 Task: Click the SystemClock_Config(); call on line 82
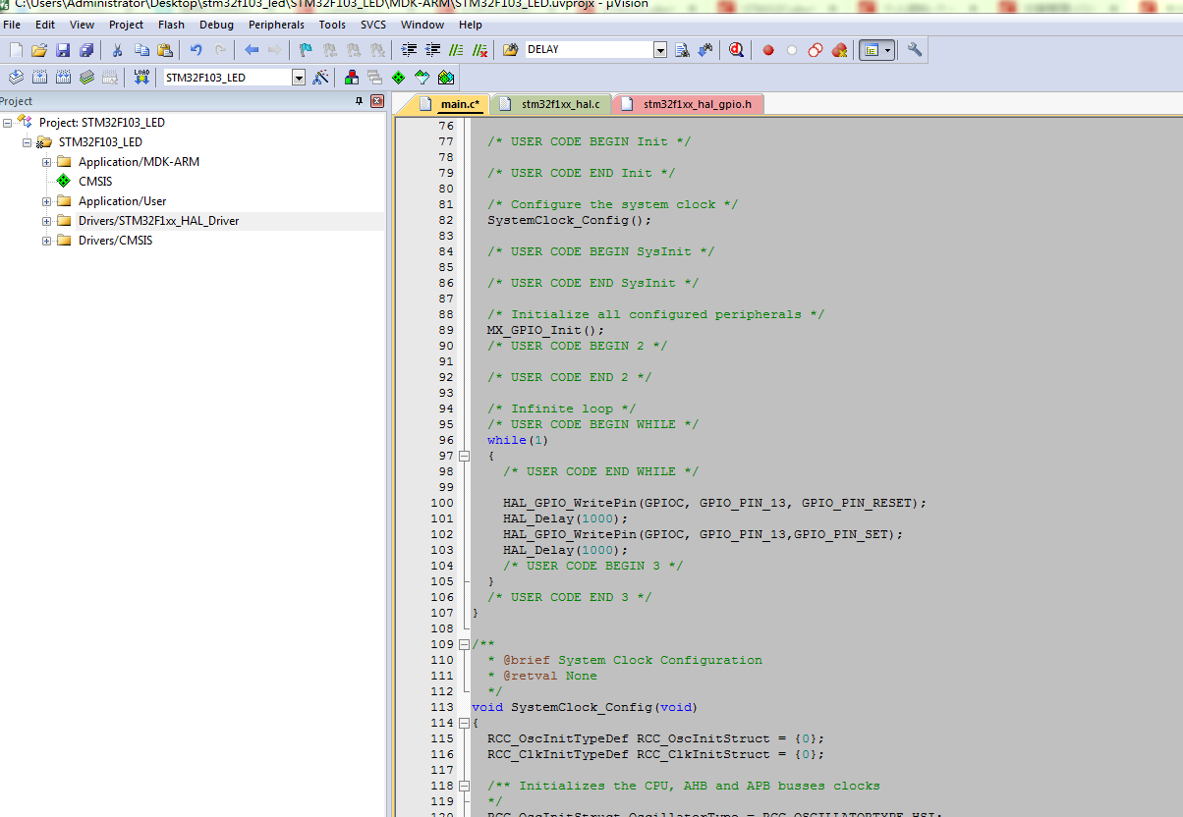tap(569, 220)
